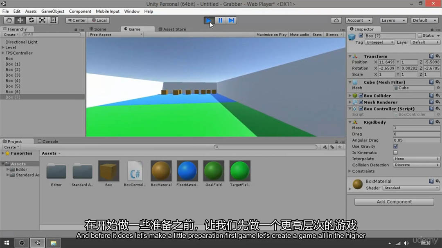Toggle Box (7) active checkbox
Screen dimensions: 442x248
pos(361,35)
